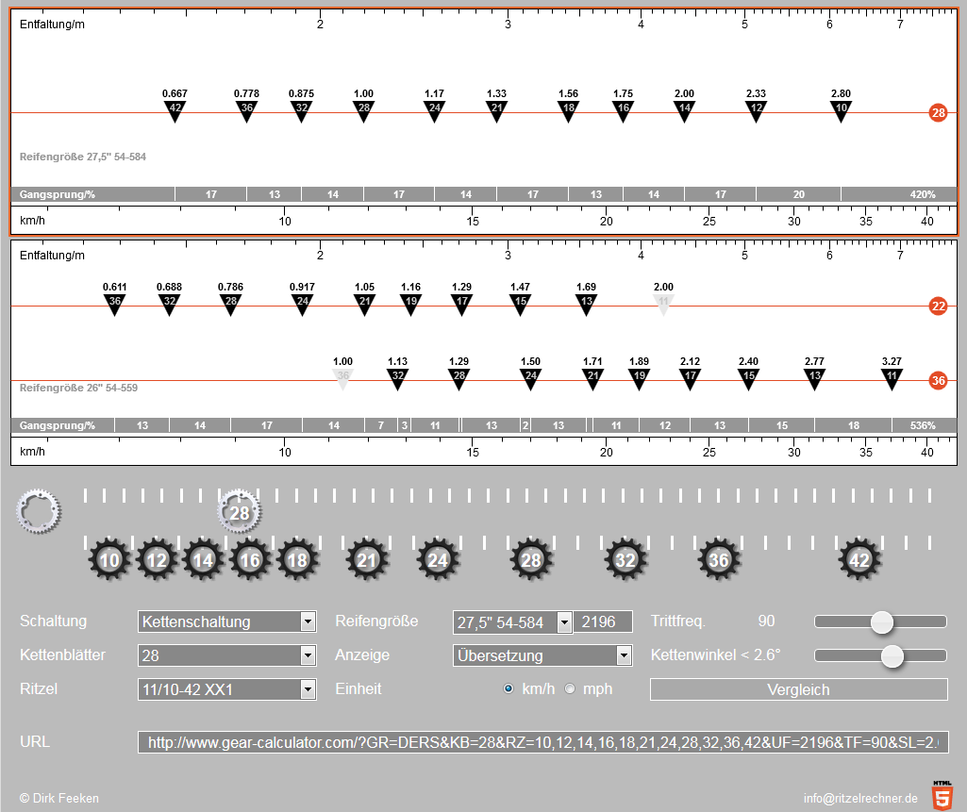Screen dimensions: 967x812
Task: Open the Kettenblätter dropdown
Action: (226, 655)
